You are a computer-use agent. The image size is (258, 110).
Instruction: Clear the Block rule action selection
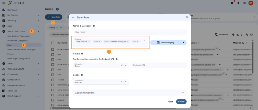click(x=122, y=65)
